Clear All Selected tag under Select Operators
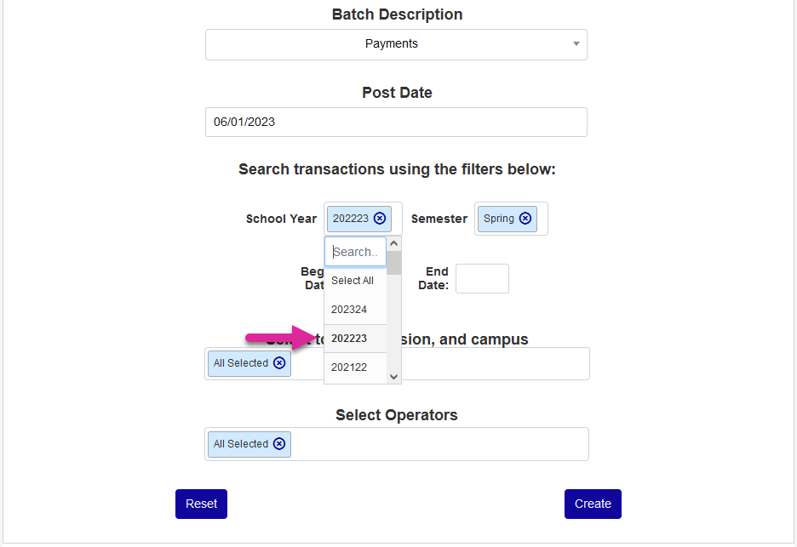The height and width of the screenshot is (547, 797). pyautogui.click(x=279, y=444)
